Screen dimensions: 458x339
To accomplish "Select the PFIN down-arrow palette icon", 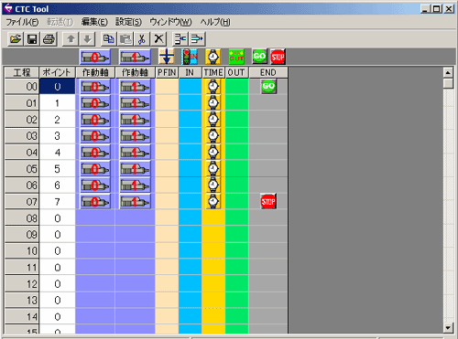I will coord(167,57).
